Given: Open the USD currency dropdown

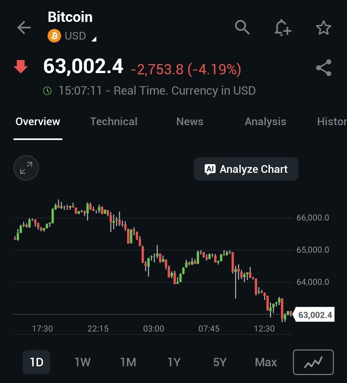Looking at the screenshot, I should [x=76, y=36].
